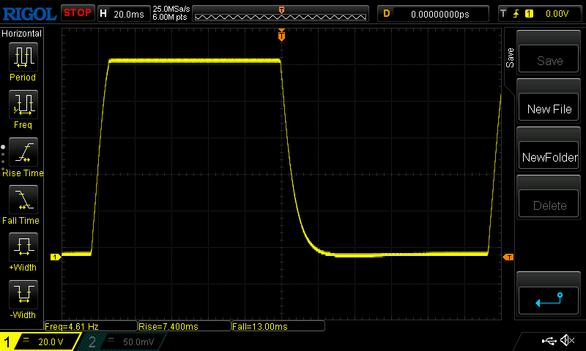Click the trigger level 0.00V readout
The width and height of the screenshot is (586, 351).
(x=557, y=14)
